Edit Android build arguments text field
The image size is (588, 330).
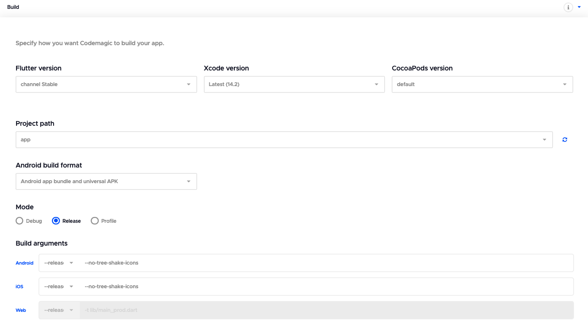point(327,263)
